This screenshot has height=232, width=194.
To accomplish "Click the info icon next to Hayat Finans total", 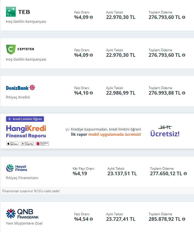I will tap(185, 174).
